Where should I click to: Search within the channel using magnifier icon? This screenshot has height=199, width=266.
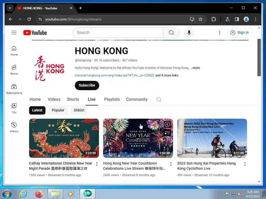(x=159, y=99)
